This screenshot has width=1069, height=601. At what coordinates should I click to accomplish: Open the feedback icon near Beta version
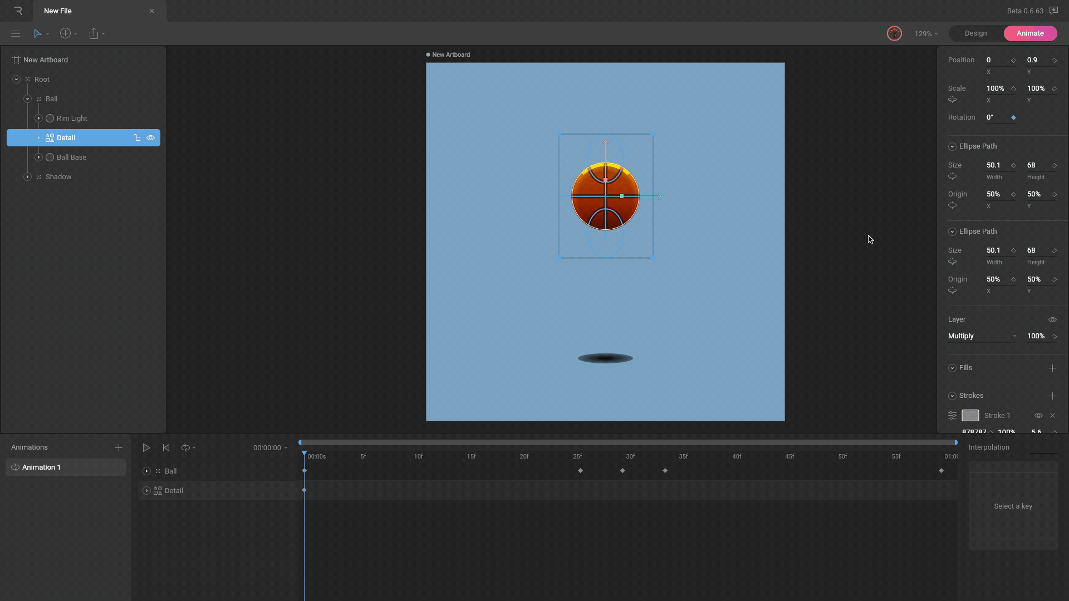[1053, 11]
